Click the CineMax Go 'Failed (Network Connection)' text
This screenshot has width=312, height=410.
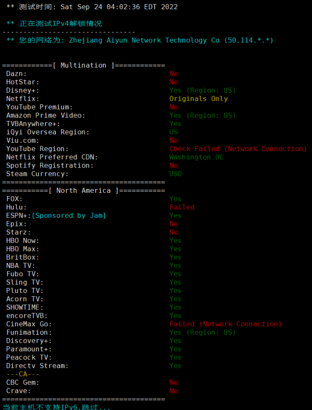(x=226, y=324)
